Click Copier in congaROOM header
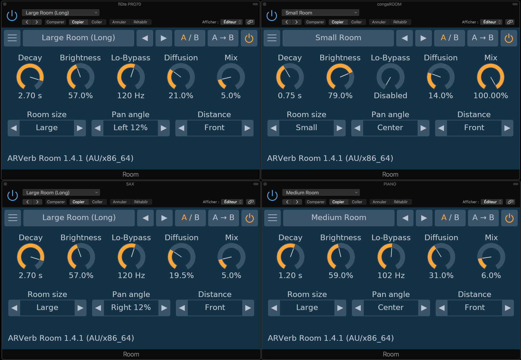 [338, 22]
